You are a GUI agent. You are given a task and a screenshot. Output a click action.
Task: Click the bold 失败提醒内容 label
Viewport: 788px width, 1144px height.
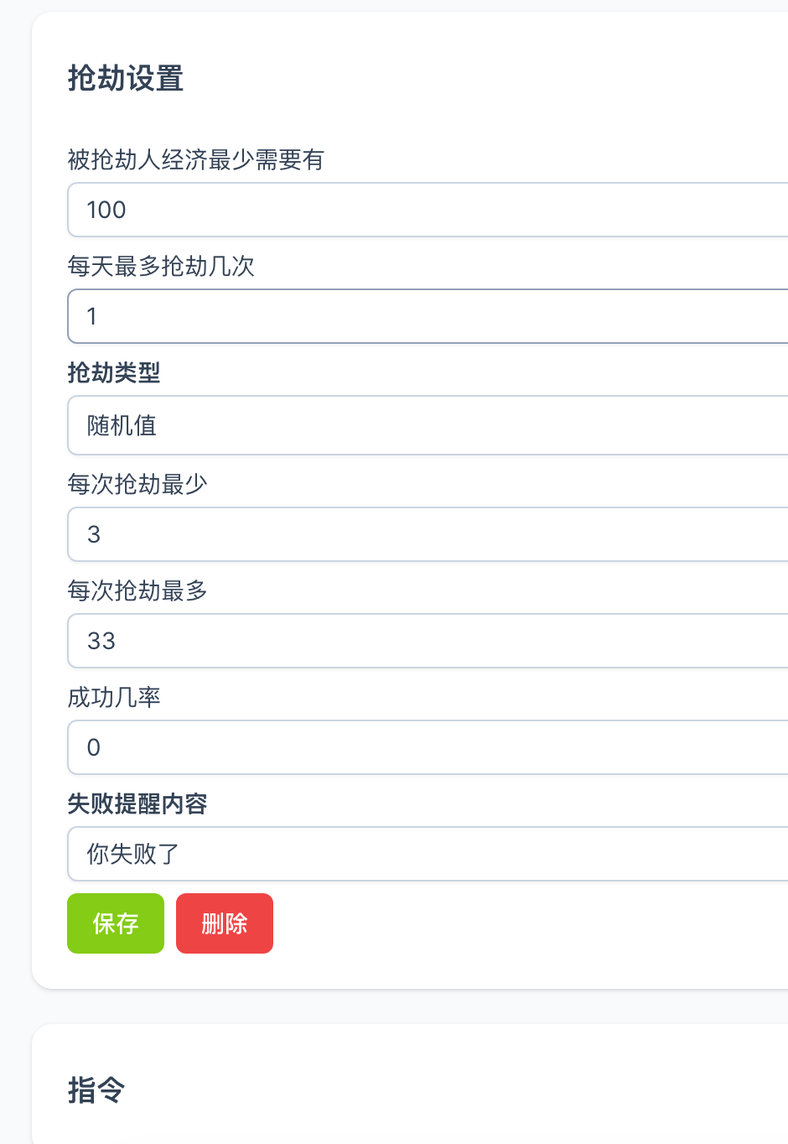pos(137,803)
